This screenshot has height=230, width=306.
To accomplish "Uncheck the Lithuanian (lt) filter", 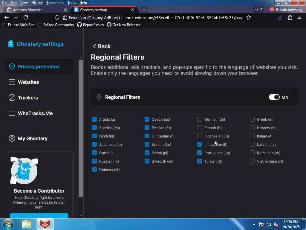I will pyautogui.click(x=199, y=145).
